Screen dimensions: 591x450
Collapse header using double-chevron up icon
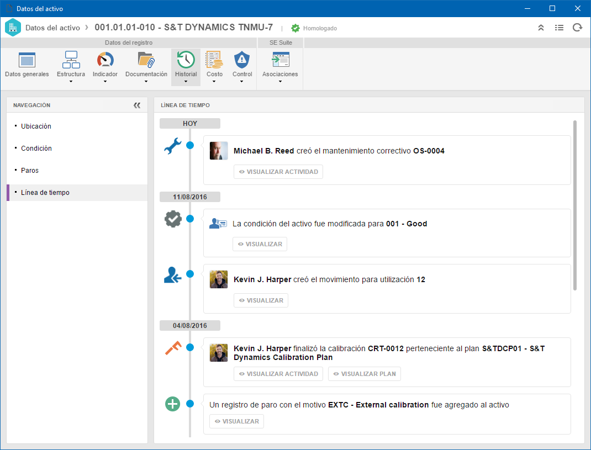point(541,28)
